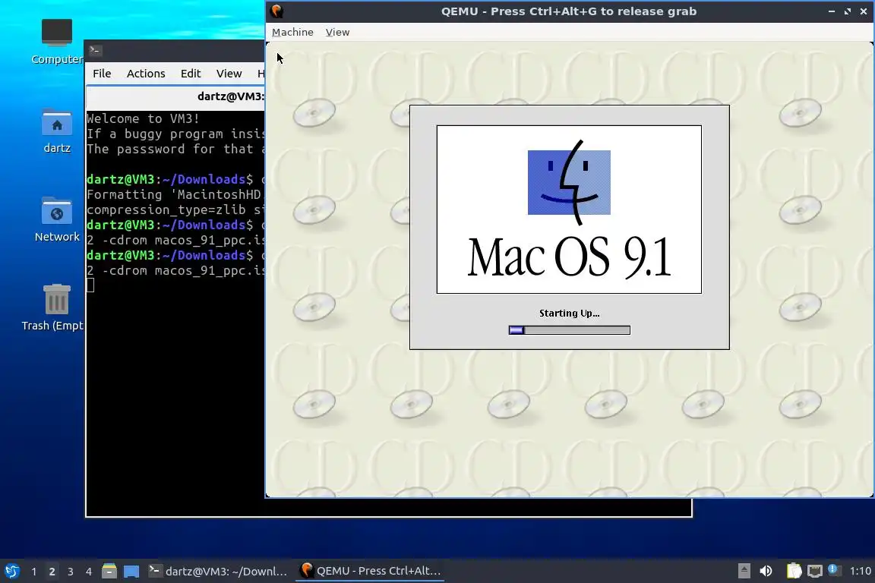Open the network status tray icon
Screen dimensions: 875x583
tap(815, 571)
